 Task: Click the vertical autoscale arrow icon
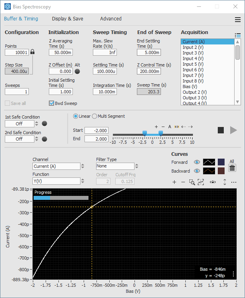225,182
